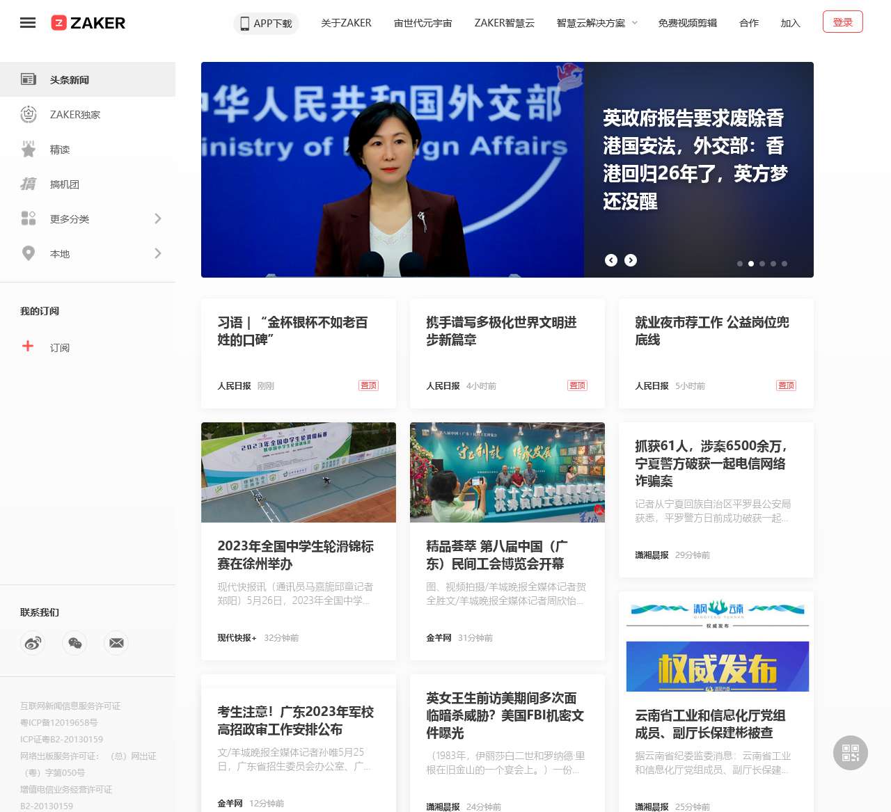The image size is (891, 812).
Task: Open the hamburger menu icon
Action: 28,23
